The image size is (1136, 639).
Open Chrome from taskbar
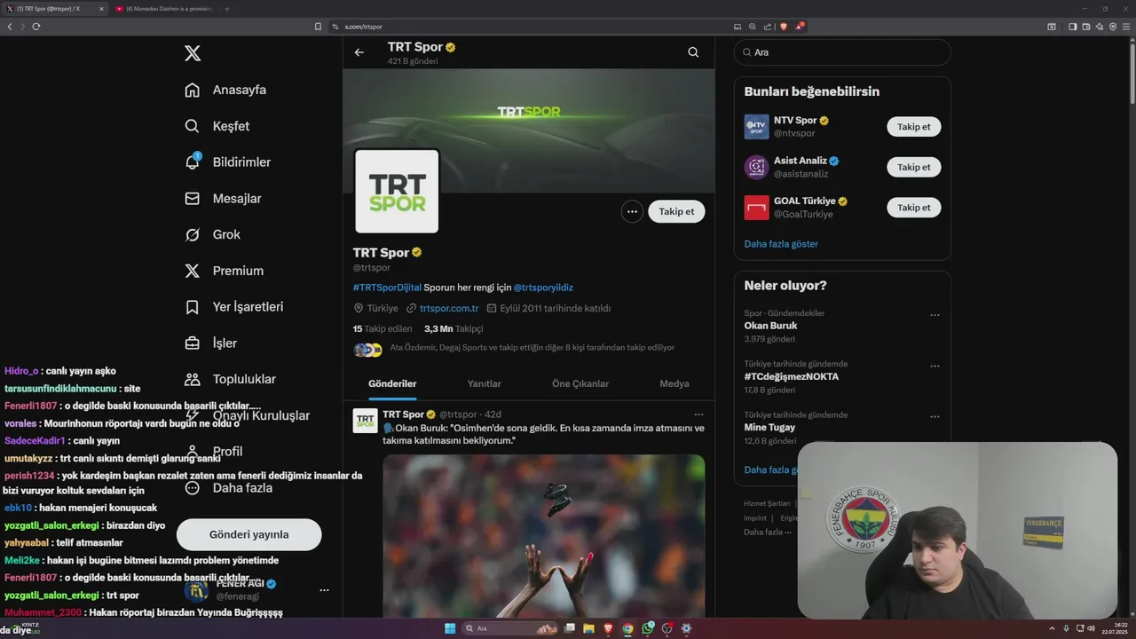coord(628,628)
